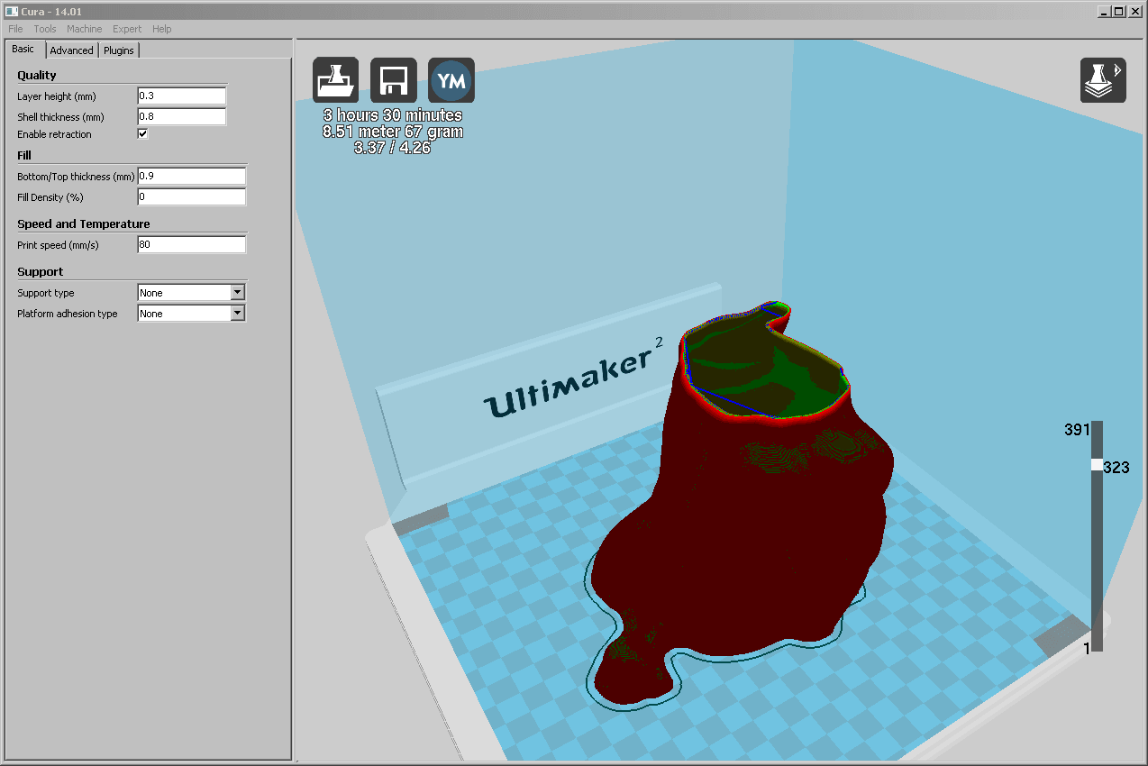This screenshot has height=766, width=1148.
Task: Click the max layer number 391 label
Action: tap(1077, 430)
